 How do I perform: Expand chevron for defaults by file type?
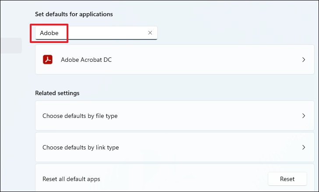click(304, 116)
